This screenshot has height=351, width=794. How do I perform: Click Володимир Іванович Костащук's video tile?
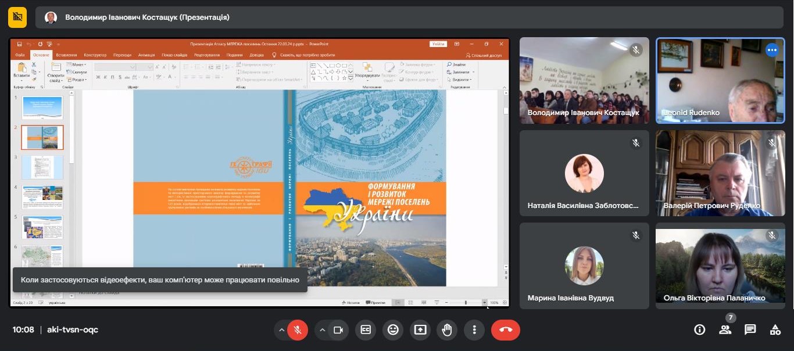[x=584, y=81]
